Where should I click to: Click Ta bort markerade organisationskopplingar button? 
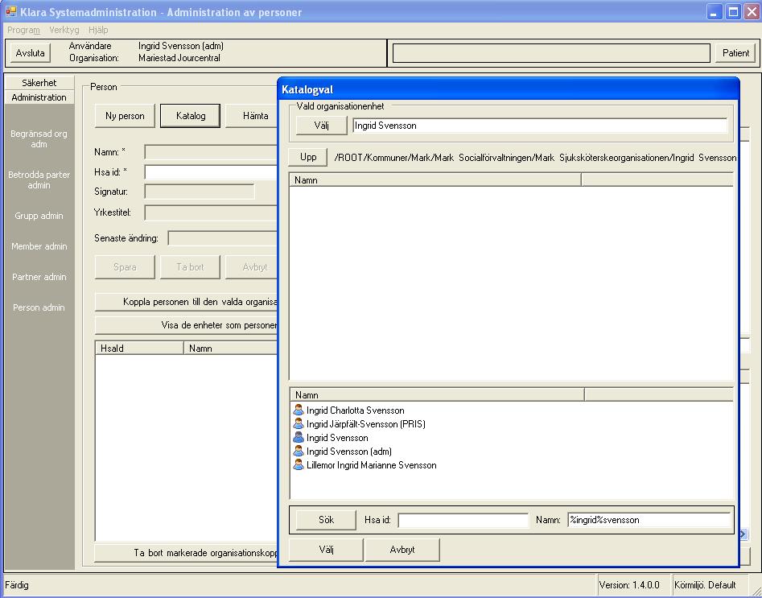coord(186,553)
